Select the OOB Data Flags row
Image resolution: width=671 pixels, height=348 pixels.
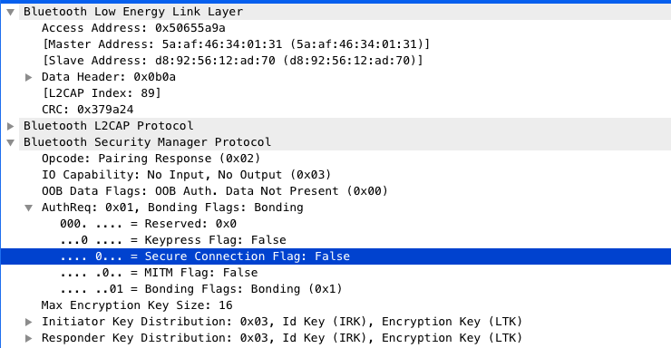pos(335,191)
